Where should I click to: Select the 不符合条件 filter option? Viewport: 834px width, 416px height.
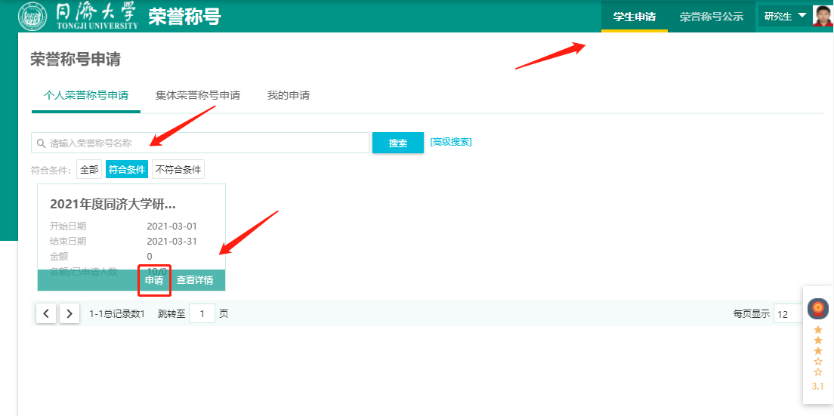(178, 170)
